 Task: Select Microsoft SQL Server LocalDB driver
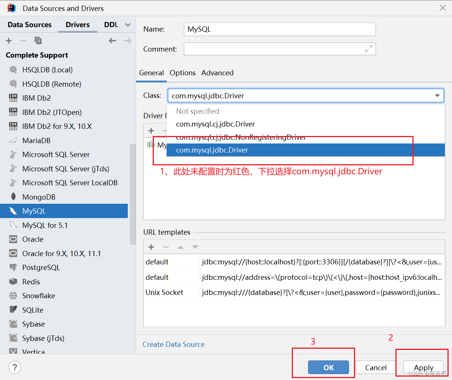64,183
